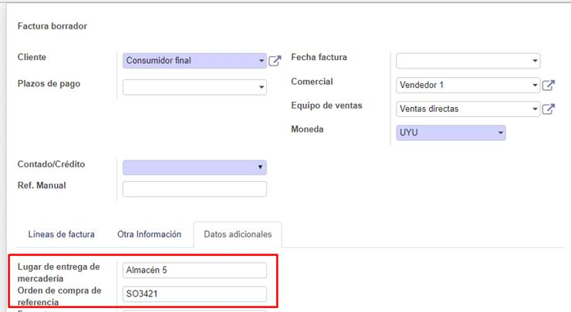This screenshot has height=312, width=571.
Task: Expand the Cliente dropdown arrow
Action: [262, 61]
